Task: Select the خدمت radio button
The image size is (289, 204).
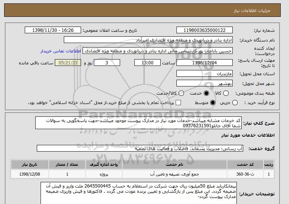Action: pos(206,93)
